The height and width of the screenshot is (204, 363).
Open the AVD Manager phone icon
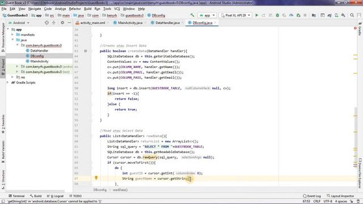(336, 15)
